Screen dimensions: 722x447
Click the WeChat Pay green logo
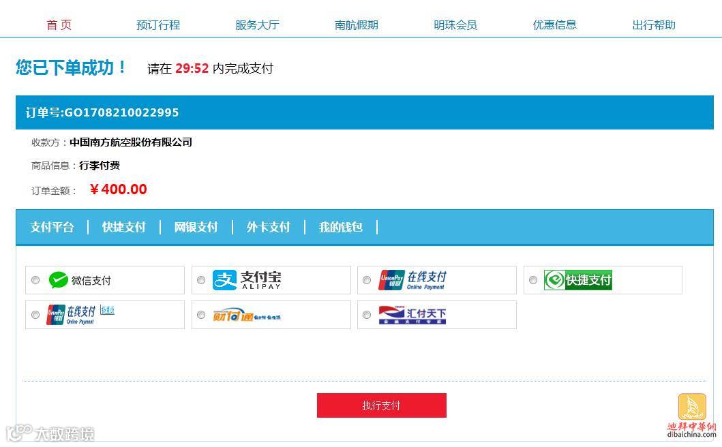click(x=59, y=280)
